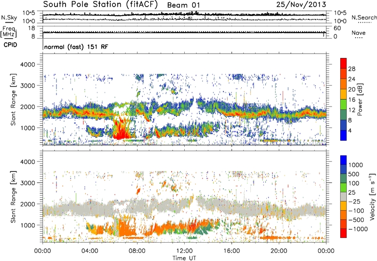The height and width of the screenshot is (261, 377).
Task: Click the '28' tick on Power colorbar
Action: pyautogui.click(x=352, y=69)
